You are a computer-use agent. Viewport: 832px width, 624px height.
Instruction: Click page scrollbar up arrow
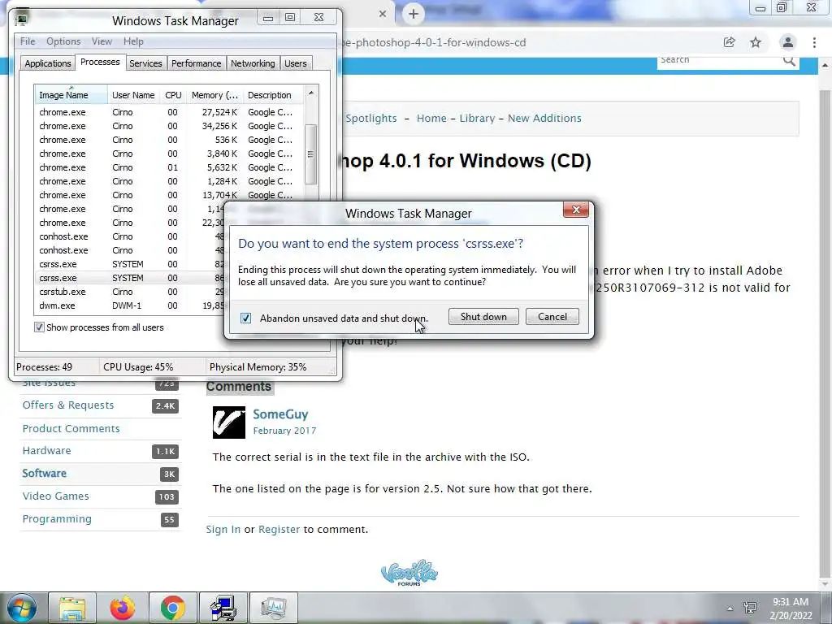[825, 66]
